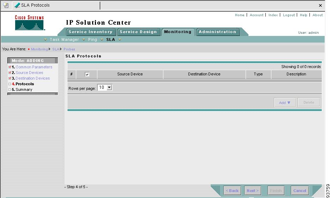Click the Type column header
The height and width of the screenshot is (198, 331).
(x=258, y=74)
